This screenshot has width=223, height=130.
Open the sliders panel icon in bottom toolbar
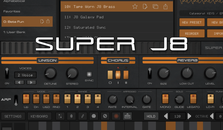(60, 116)
